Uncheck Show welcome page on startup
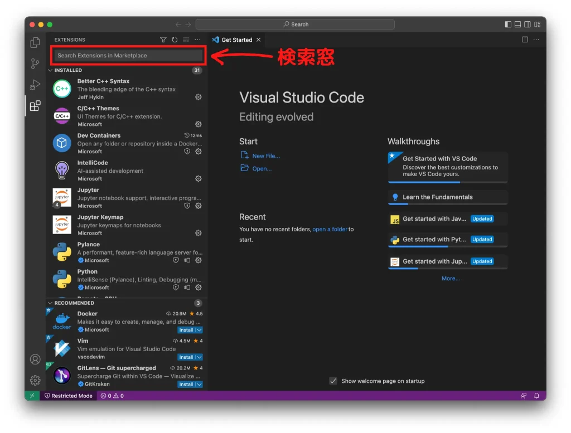Image resolution: width=571 pixels, height=433 pixels. click(333, 381)
